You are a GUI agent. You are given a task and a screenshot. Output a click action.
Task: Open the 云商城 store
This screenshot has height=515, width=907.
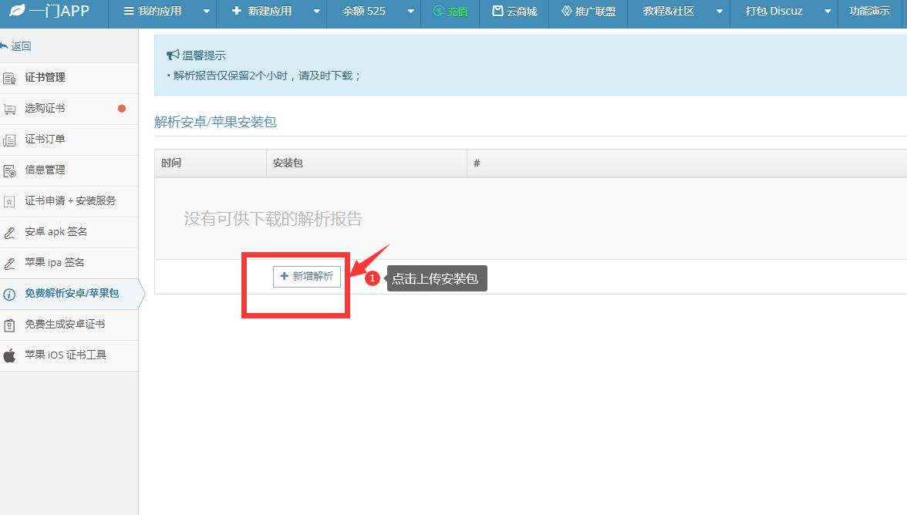pyautogui.click(x=514, y=12)
